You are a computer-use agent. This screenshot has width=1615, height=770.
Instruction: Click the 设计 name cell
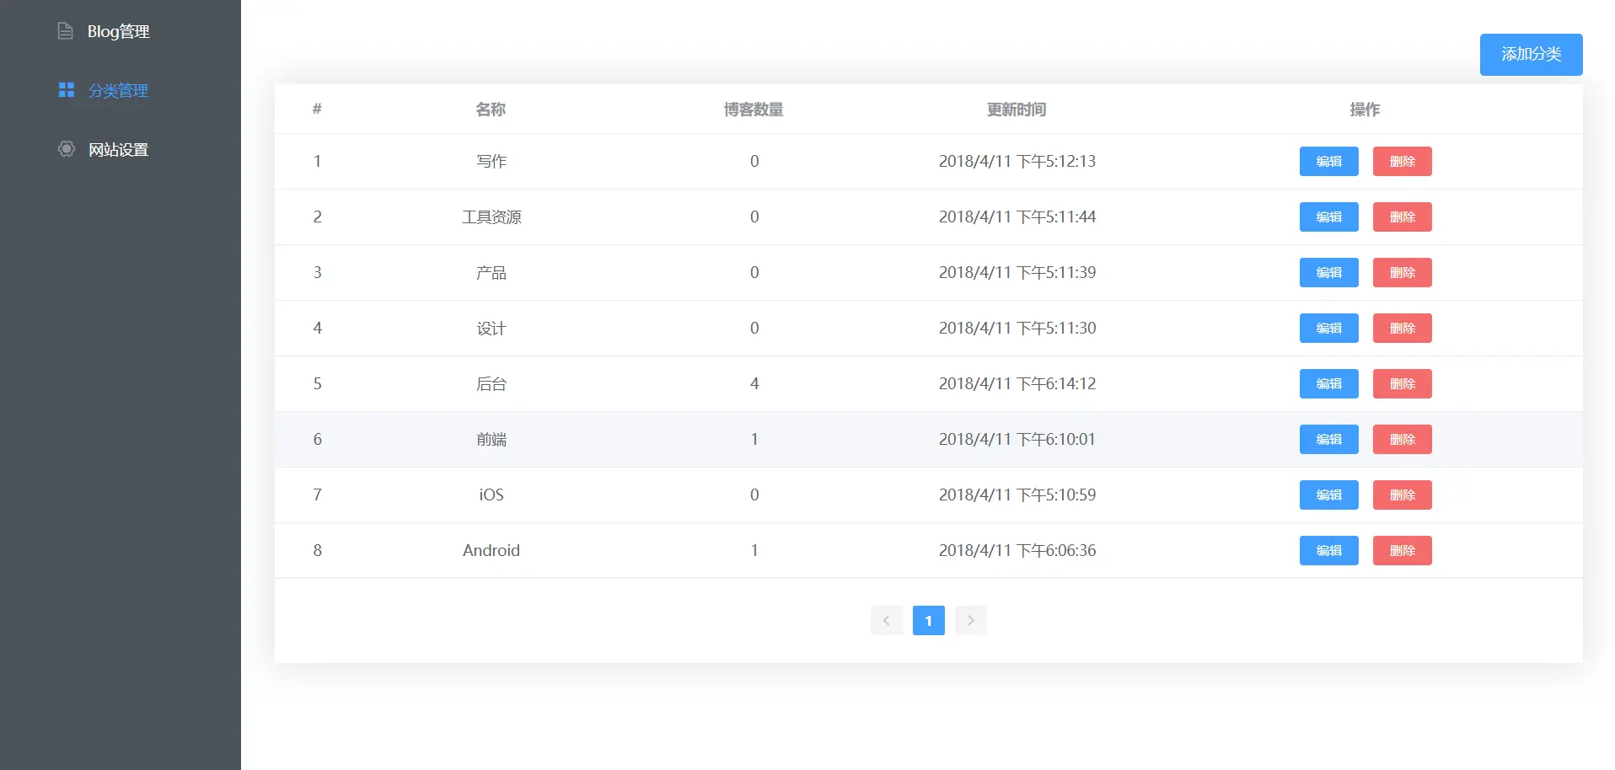pyautogui.click(x=491, y=328)
